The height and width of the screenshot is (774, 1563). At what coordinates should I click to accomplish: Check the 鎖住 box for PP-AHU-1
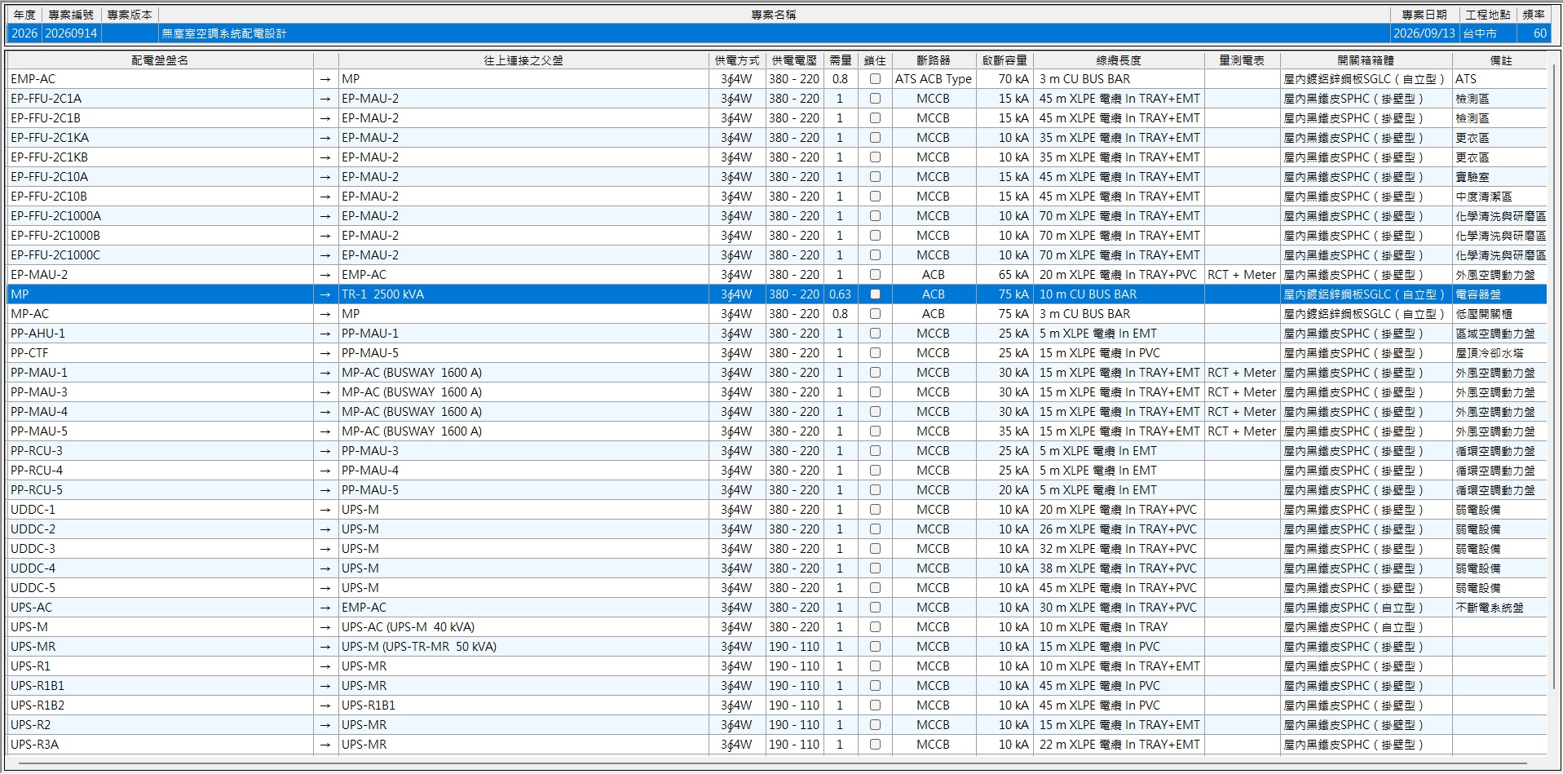pos(875,334)
